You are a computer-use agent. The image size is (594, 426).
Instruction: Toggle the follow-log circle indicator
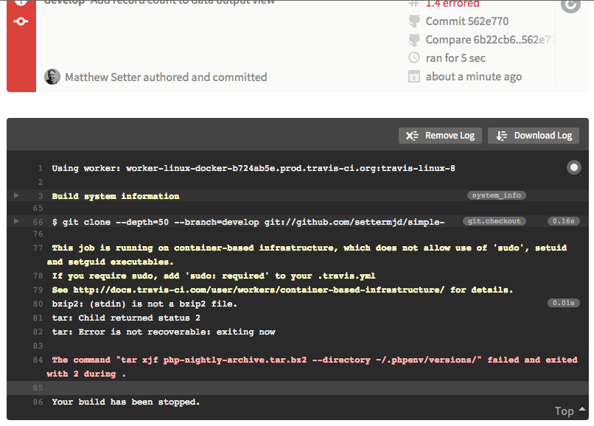click(x=573, y=168)
